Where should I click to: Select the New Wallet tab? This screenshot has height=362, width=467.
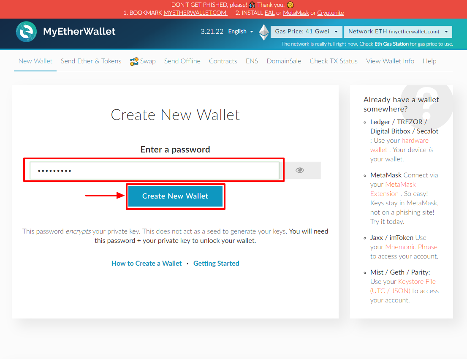click(x=35, y=61)
